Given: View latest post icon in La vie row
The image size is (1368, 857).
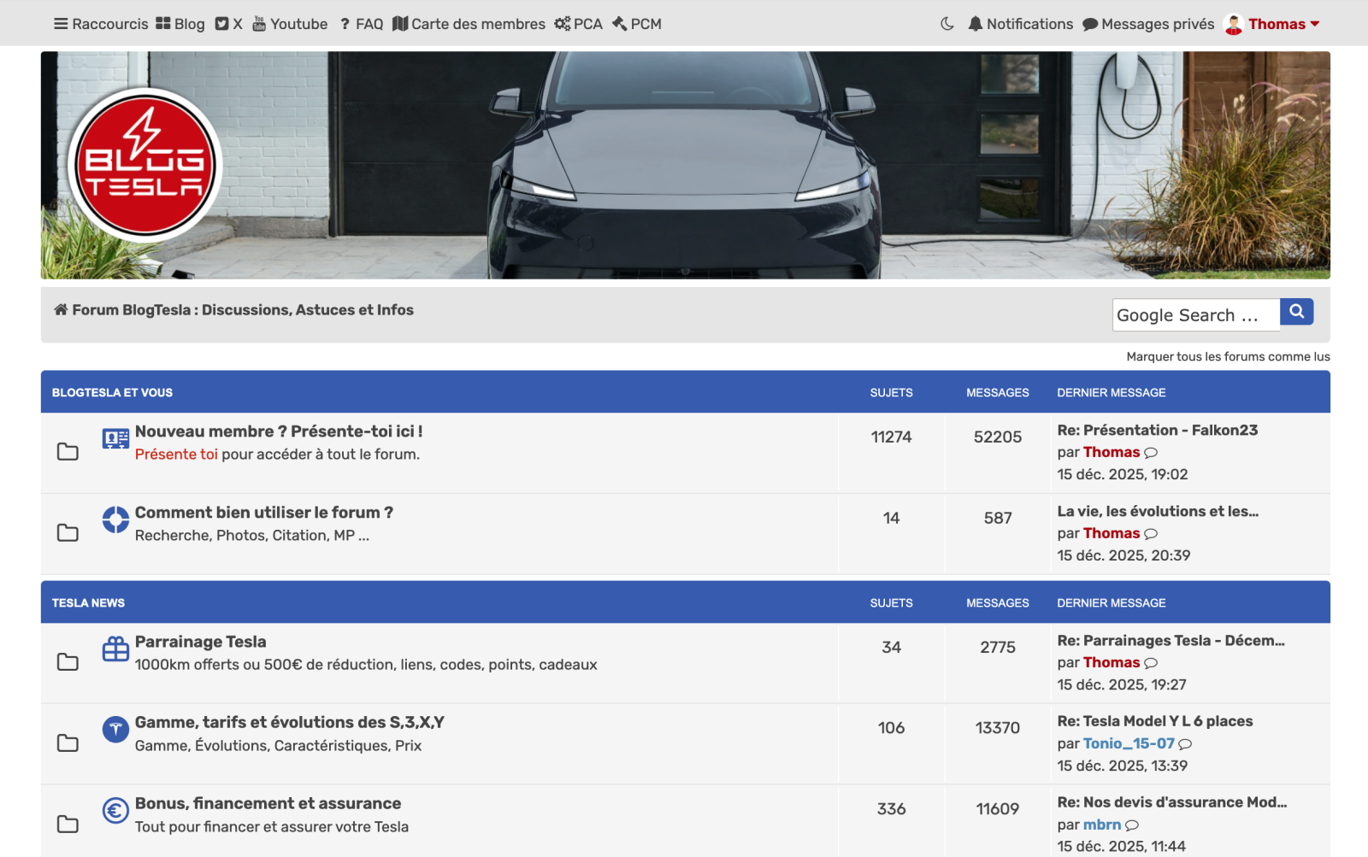Looking at the screenshot, I should point(1151,534).
